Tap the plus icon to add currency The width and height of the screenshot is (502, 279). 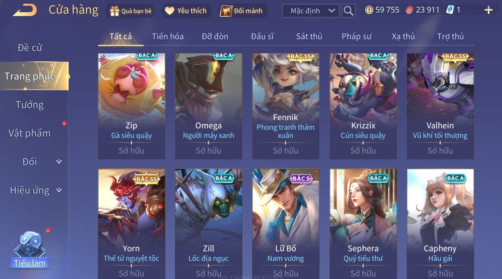pos(488,10)
